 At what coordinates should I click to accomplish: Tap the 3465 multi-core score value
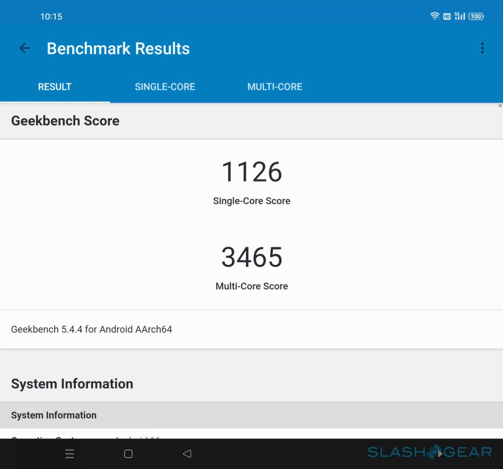pyautogui.click(x=251, y=257)
